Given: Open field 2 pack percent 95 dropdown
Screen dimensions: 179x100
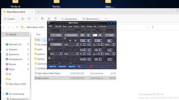Looking at the screenshot, I should (x=101, y=44).
